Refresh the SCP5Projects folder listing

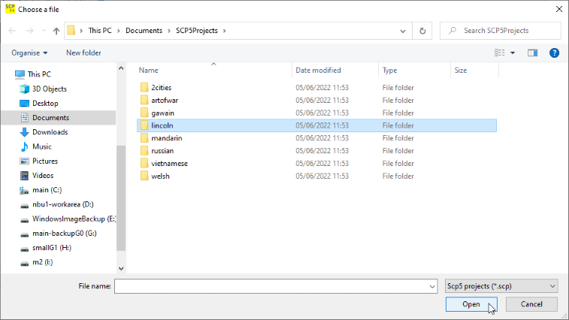tap(422, 31)
